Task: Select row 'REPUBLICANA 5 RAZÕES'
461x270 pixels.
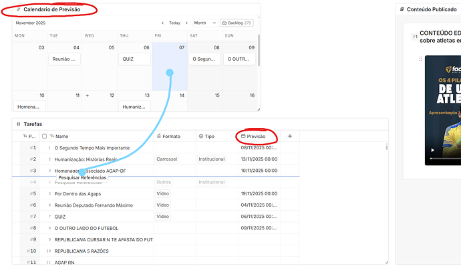Action: (82, 251)
